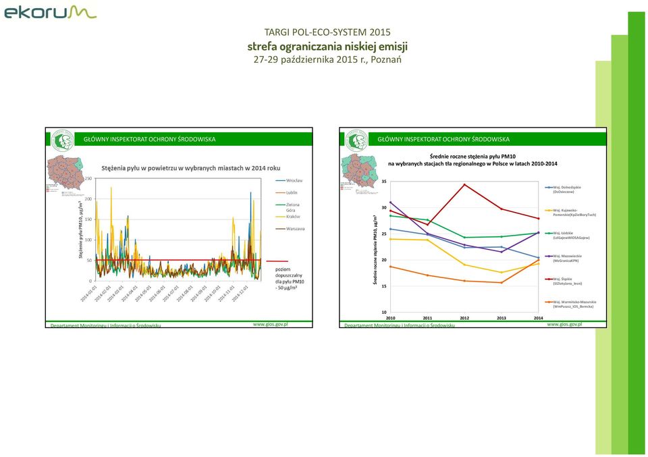Click the 2011 axis label on the right chart
Screen dimensions: 648x457
coord(427,318)
